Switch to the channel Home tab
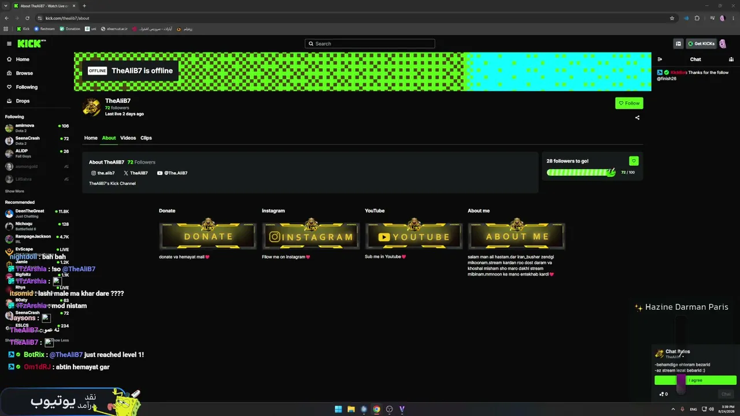Screen dimensions: 740x416 [91, 138]
